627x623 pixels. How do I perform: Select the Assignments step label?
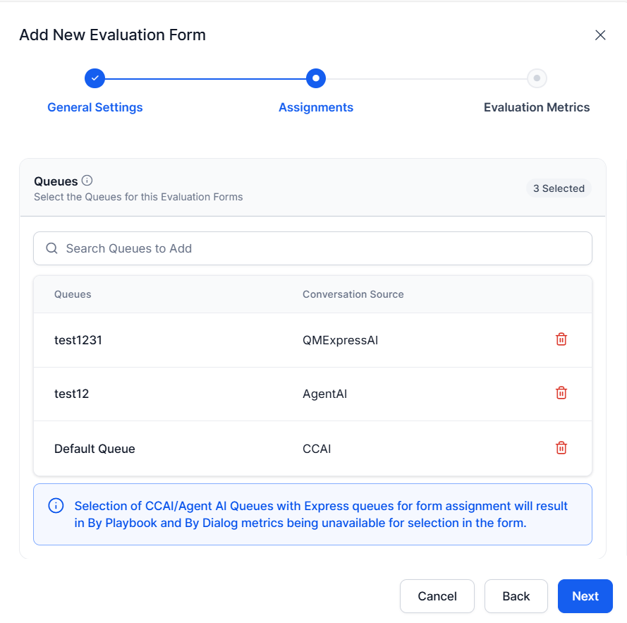316,107
